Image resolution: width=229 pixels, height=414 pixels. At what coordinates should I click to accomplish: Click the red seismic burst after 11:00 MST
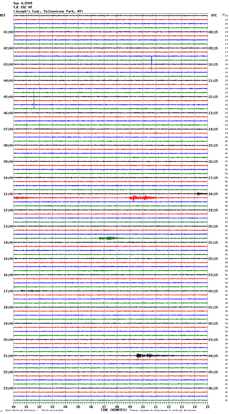click(143, 198)
